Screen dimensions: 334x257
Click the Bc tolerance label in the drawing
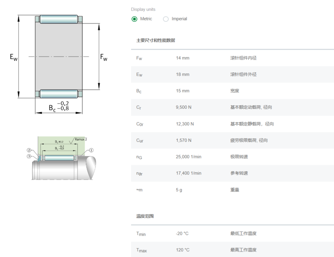(59, 106)
